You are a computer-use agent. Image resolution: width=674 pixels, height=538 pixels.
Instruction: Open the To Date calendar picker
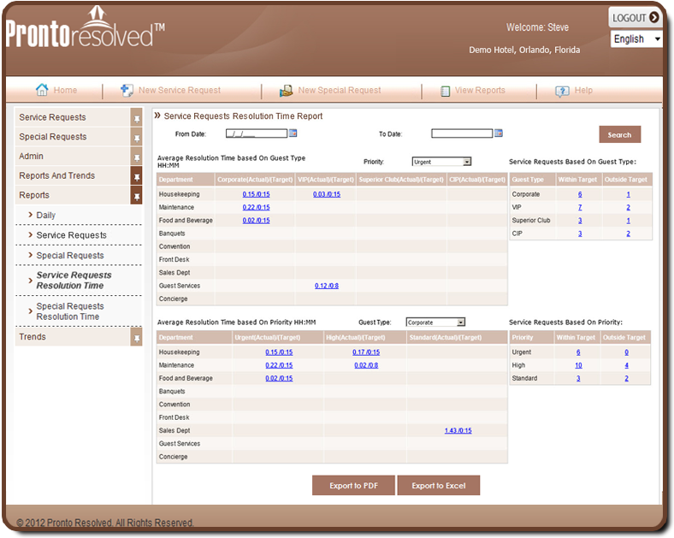(499, 133)
